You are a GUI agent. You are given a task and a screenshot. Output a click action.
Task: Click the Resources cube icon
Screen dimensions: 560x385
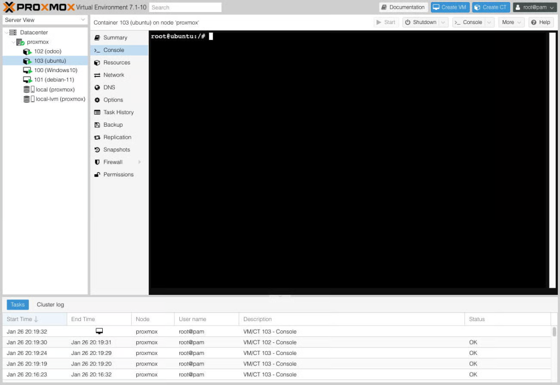[x=97, y=63]
